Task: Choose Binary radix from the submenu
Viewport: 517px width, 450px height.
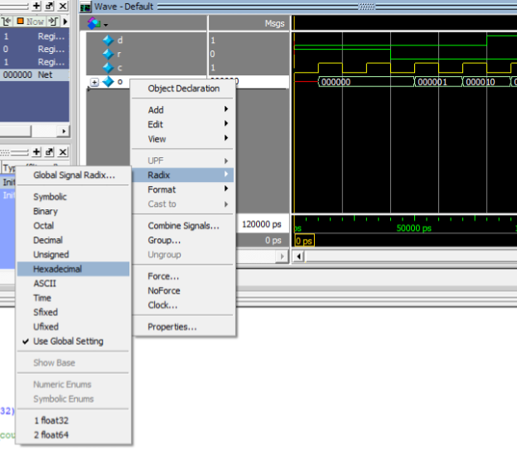Action: [46, 211]
